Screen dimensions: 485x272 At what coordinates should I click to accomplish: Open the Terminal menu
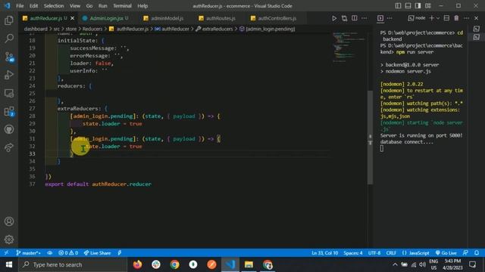(122, 6)
